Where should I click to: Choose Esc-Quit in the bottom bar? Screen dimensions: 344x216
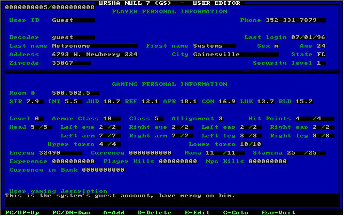click(x=278, y=213)
